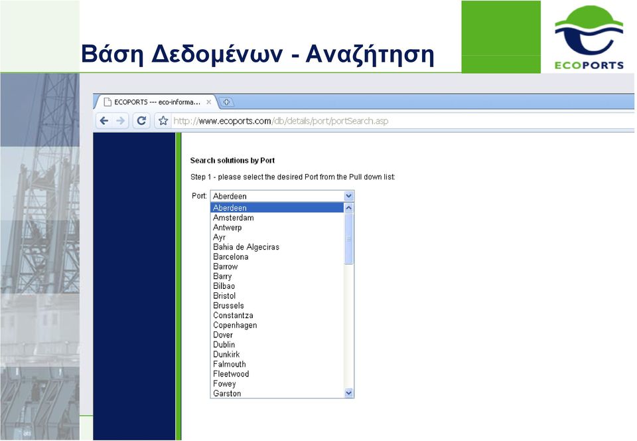
Task: Go forward using the browser forward arrow
Action: click(121, 121)
